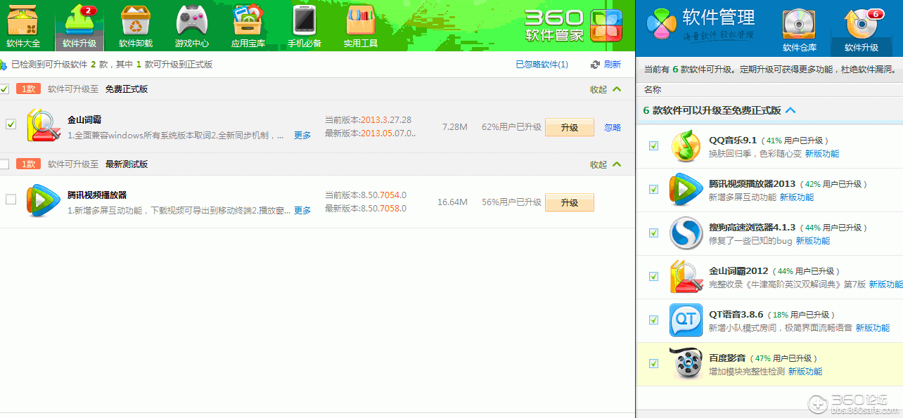This screenshot has width=903, height=418.
Task: Click 搜狗高速浏览器4.1.3 title text
Action: 752,228
